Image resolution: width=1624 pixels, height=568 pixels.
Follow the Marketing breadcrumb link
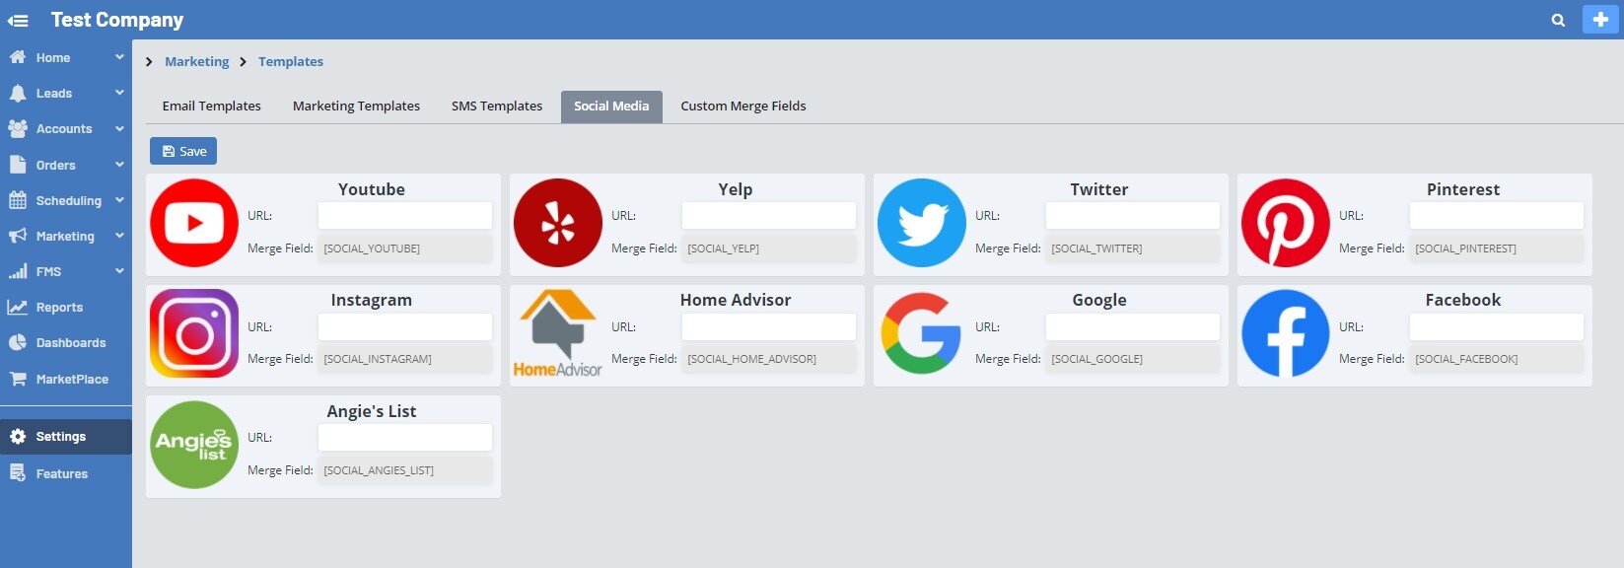[x=196, y=61]
